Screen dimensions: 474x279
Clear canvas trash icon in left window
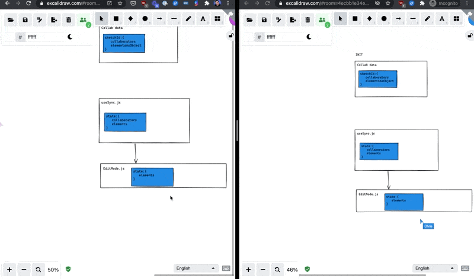[69, 20]
